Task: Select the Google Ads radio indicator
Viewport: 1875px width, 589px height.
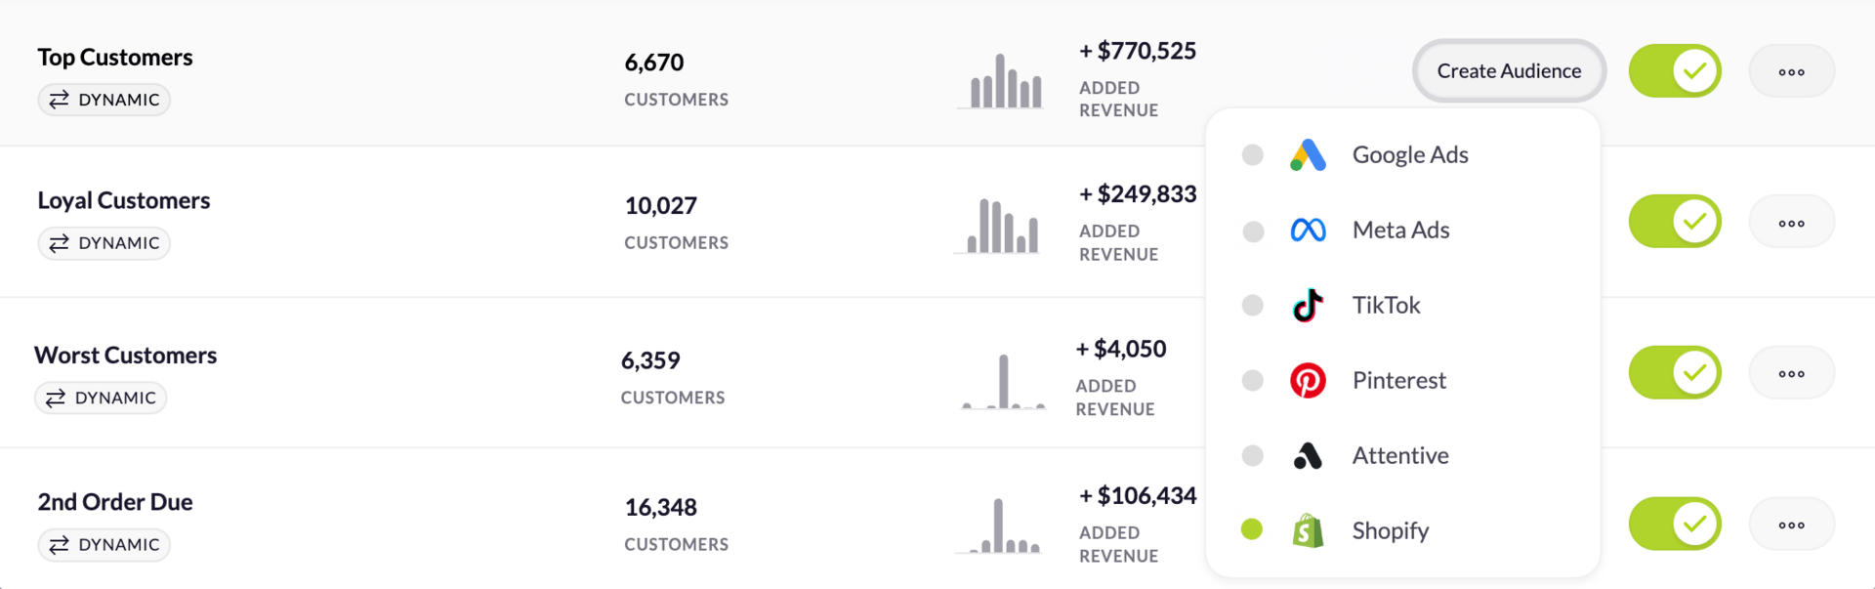Action: pyautogui.click(x=1252, y=155)
